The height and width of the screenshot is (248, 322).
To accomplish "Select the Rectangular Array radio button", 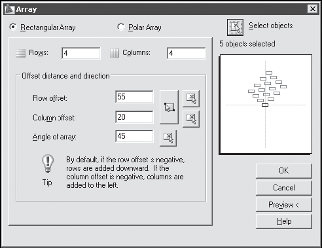I will [x=13, y=27].
